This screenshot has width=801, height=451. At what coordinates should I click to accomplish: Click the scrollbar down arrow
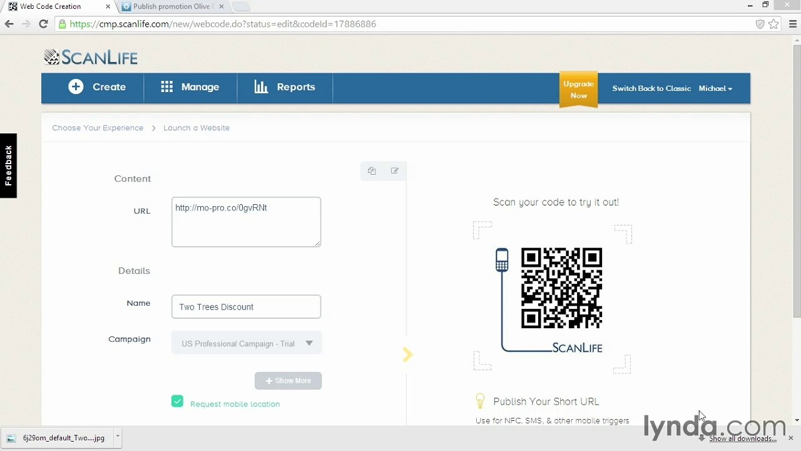point(796,420)
